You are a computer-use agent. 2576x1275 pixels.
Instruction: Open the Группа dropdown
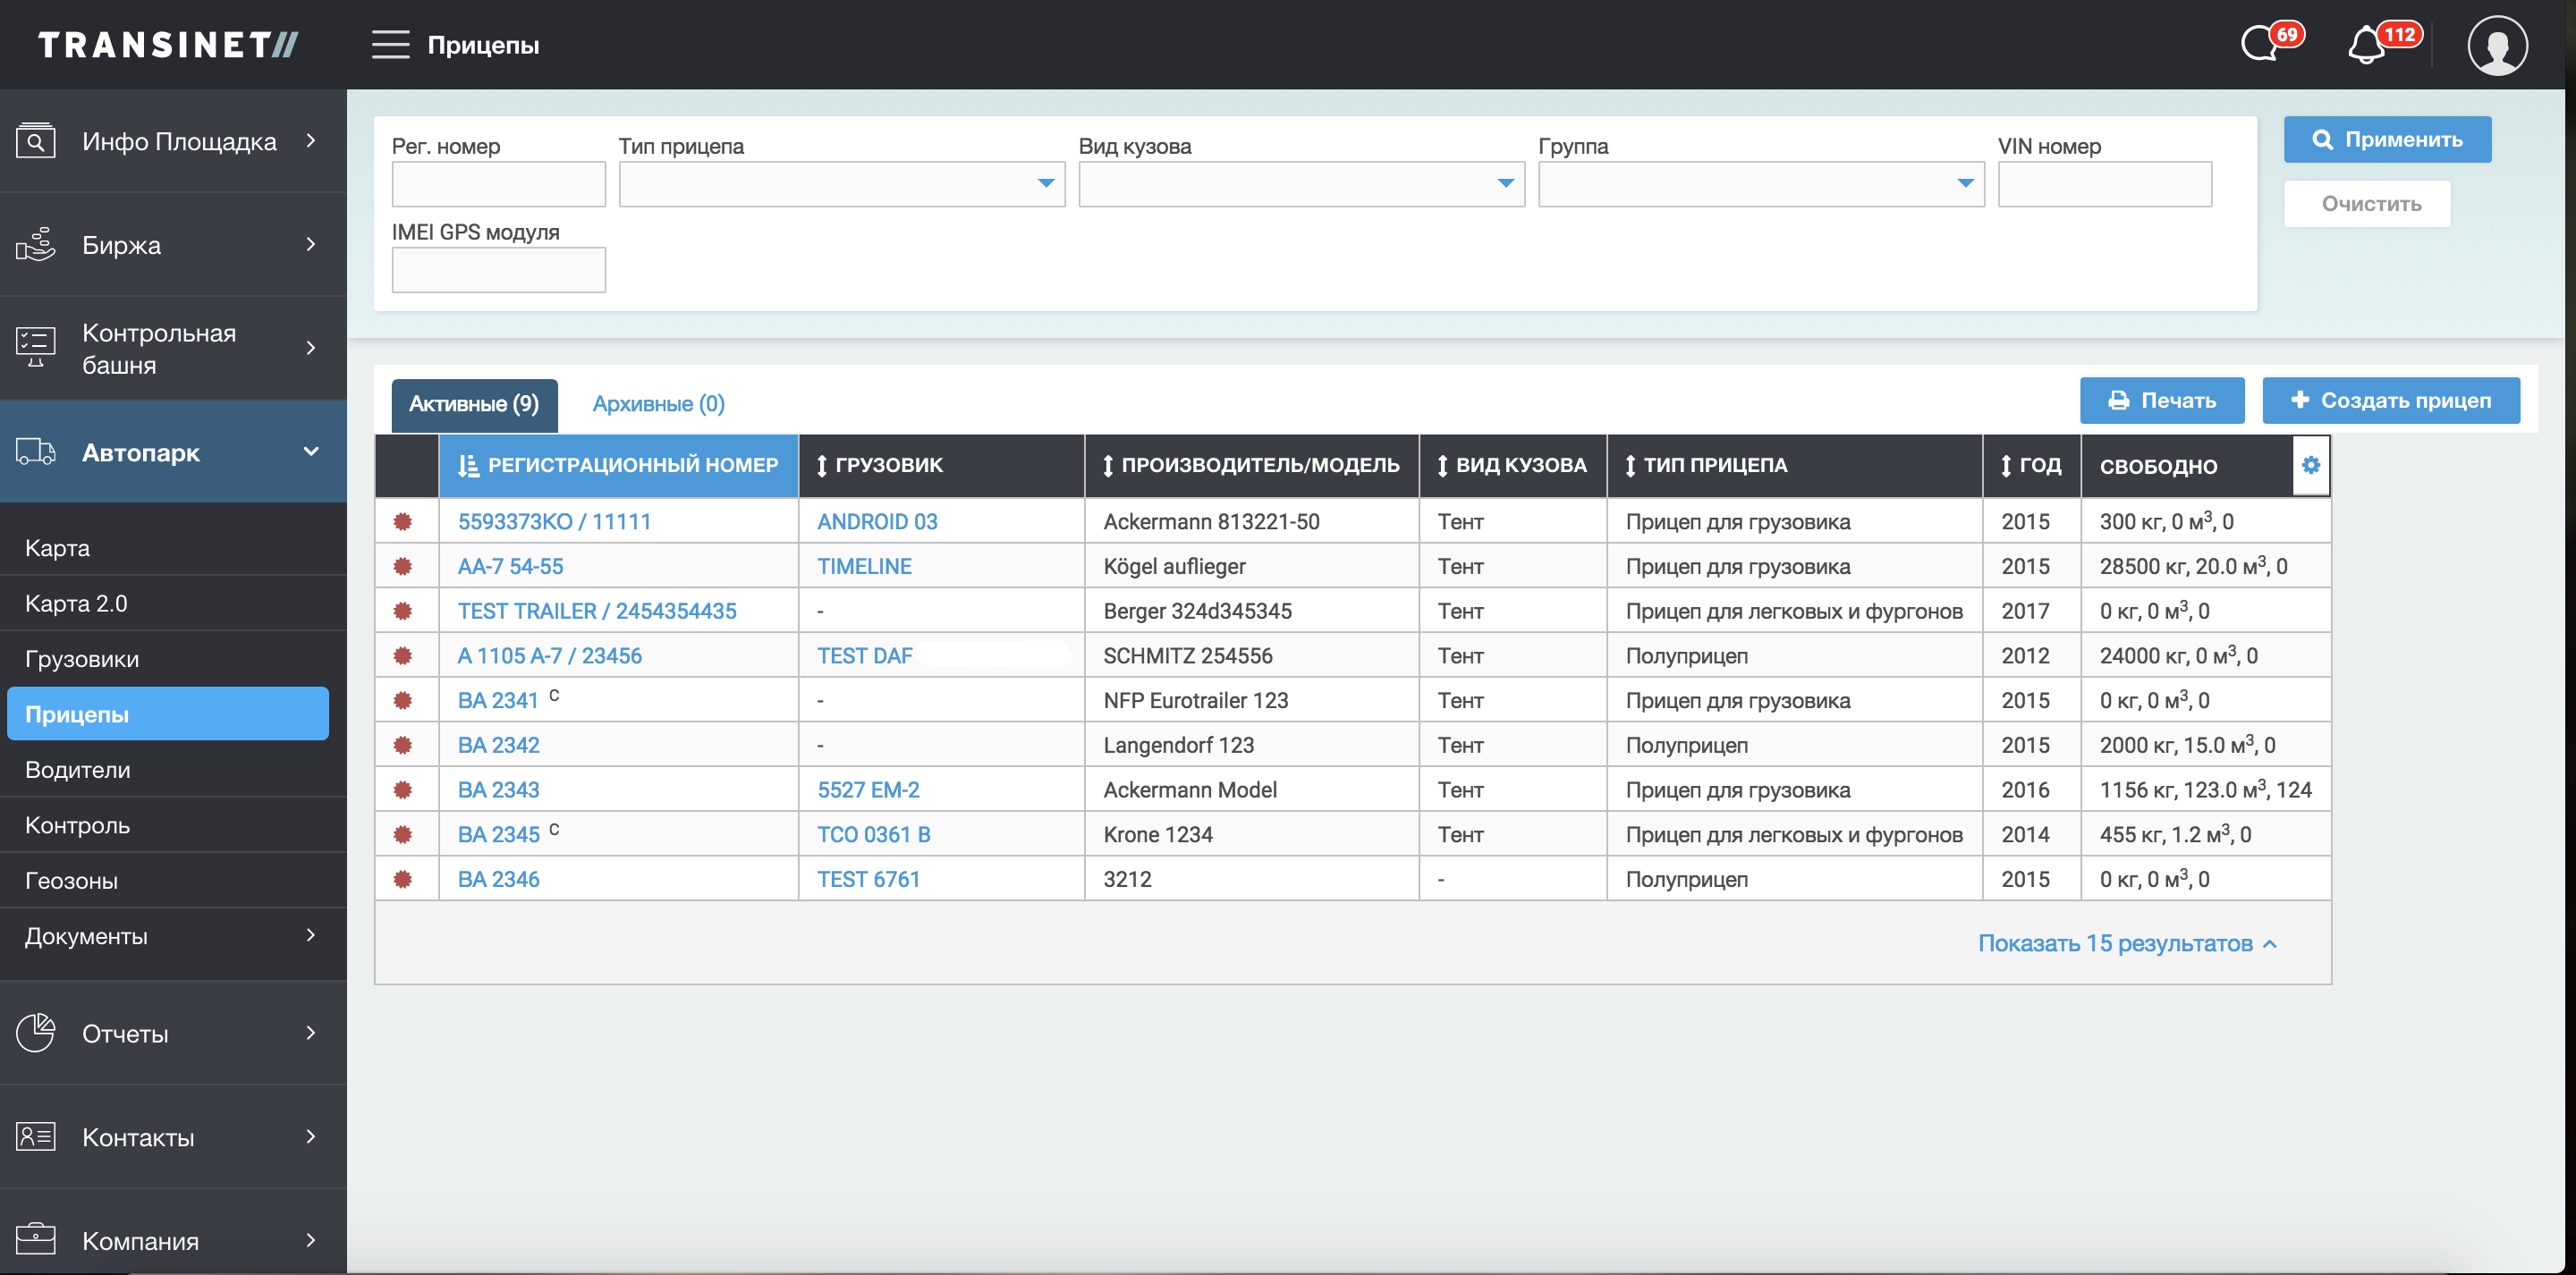point(1760,184)
